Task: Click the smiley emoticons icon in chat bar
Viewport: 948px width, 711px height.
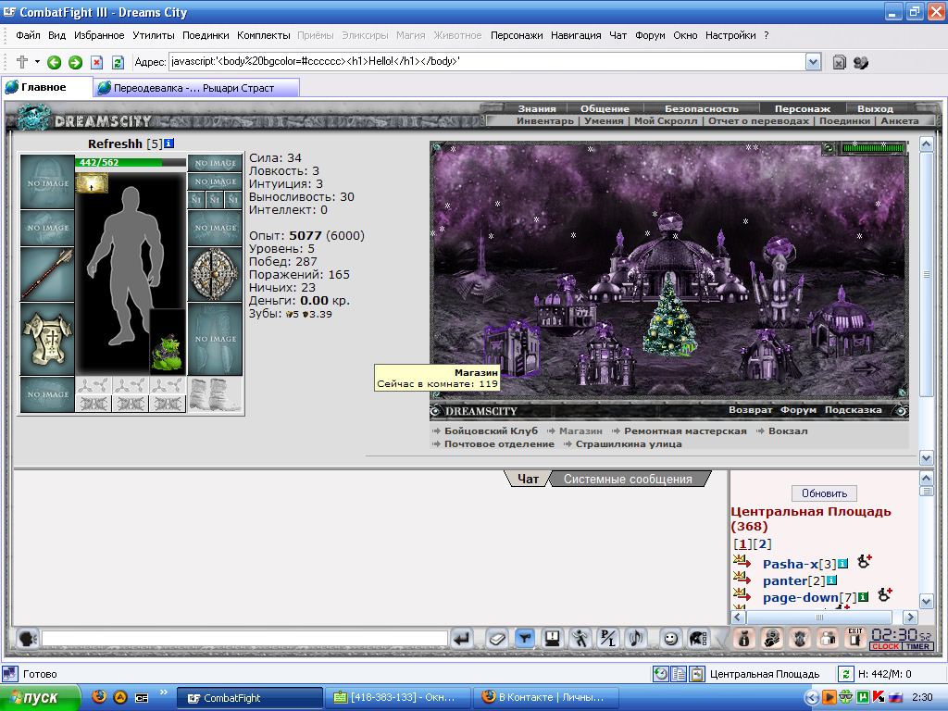Action: [x=670, y=639]
